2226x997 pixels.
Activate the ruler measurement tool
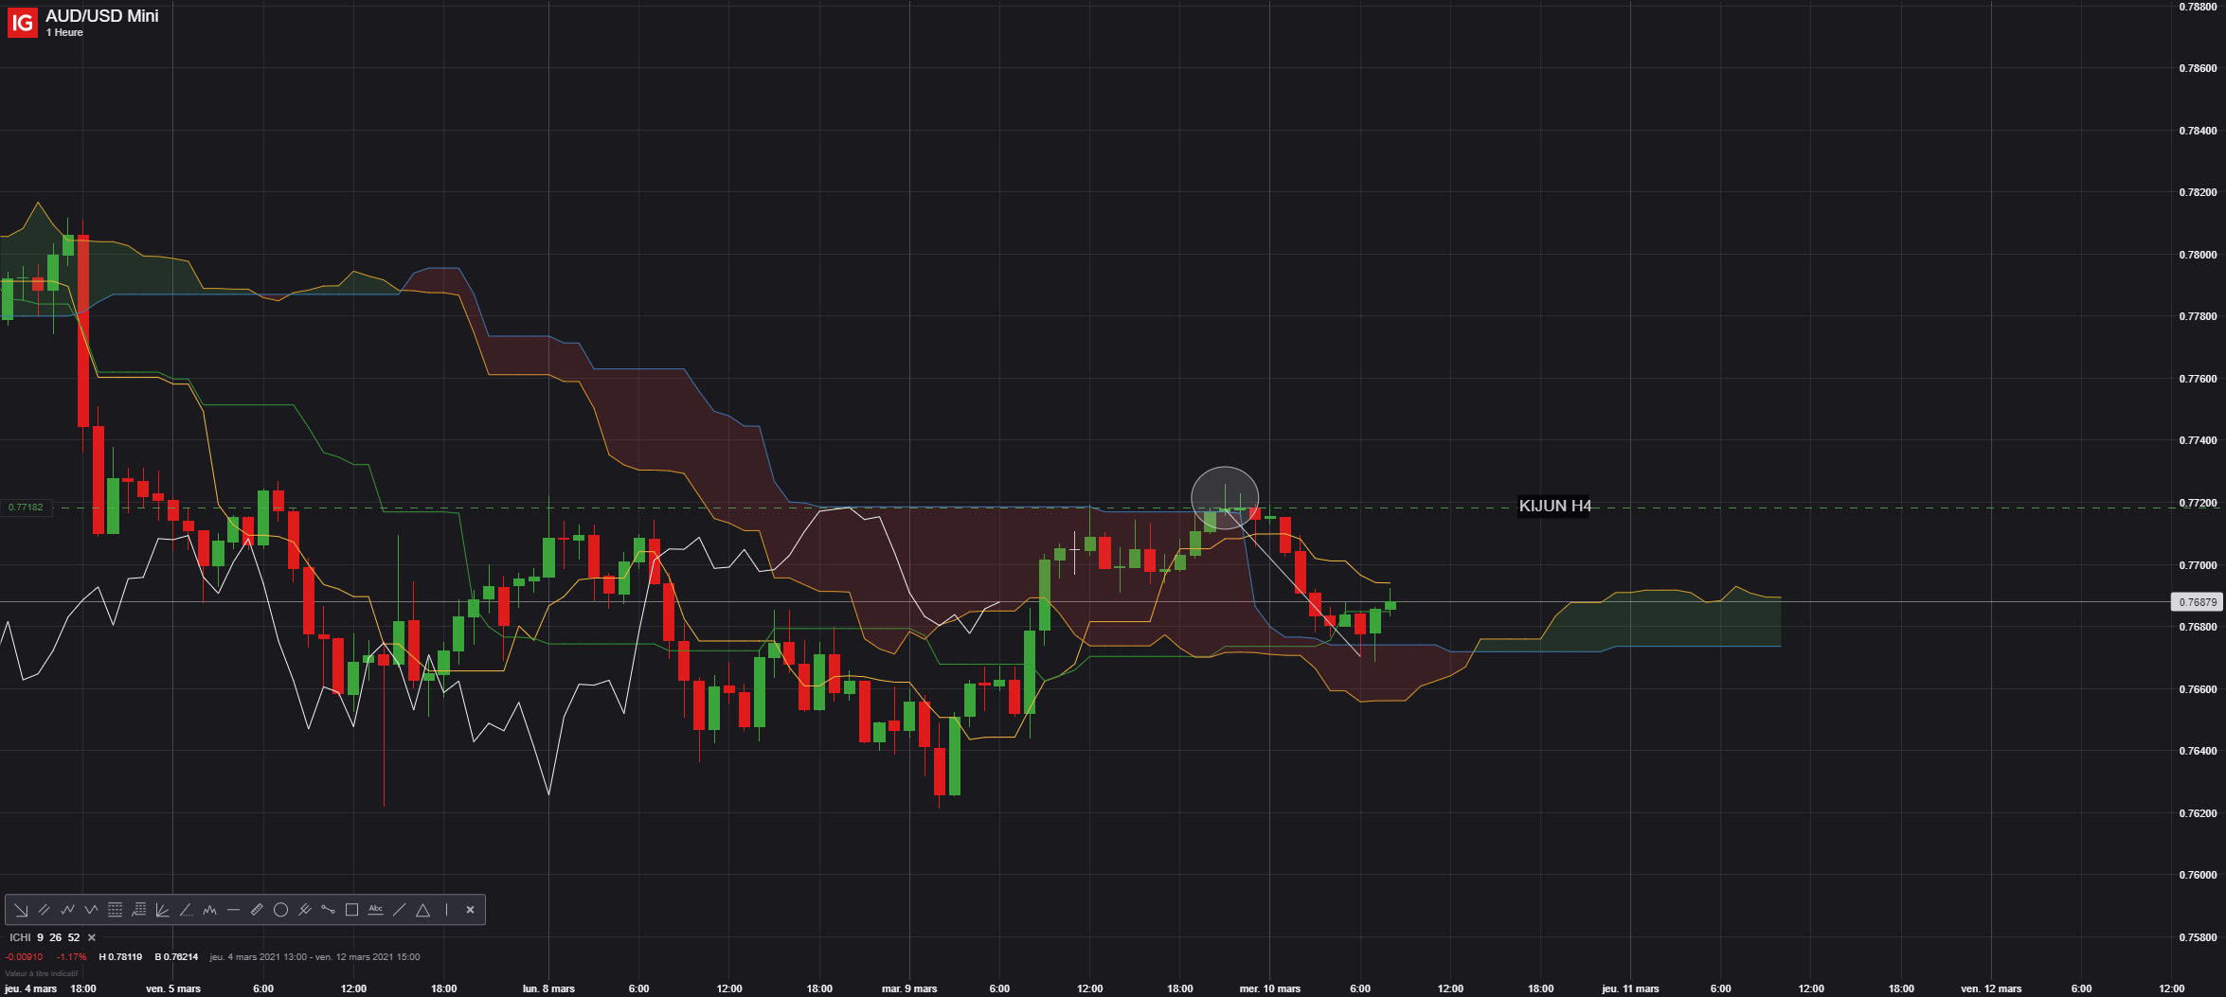pyautogui.click(x=257, y=910)
